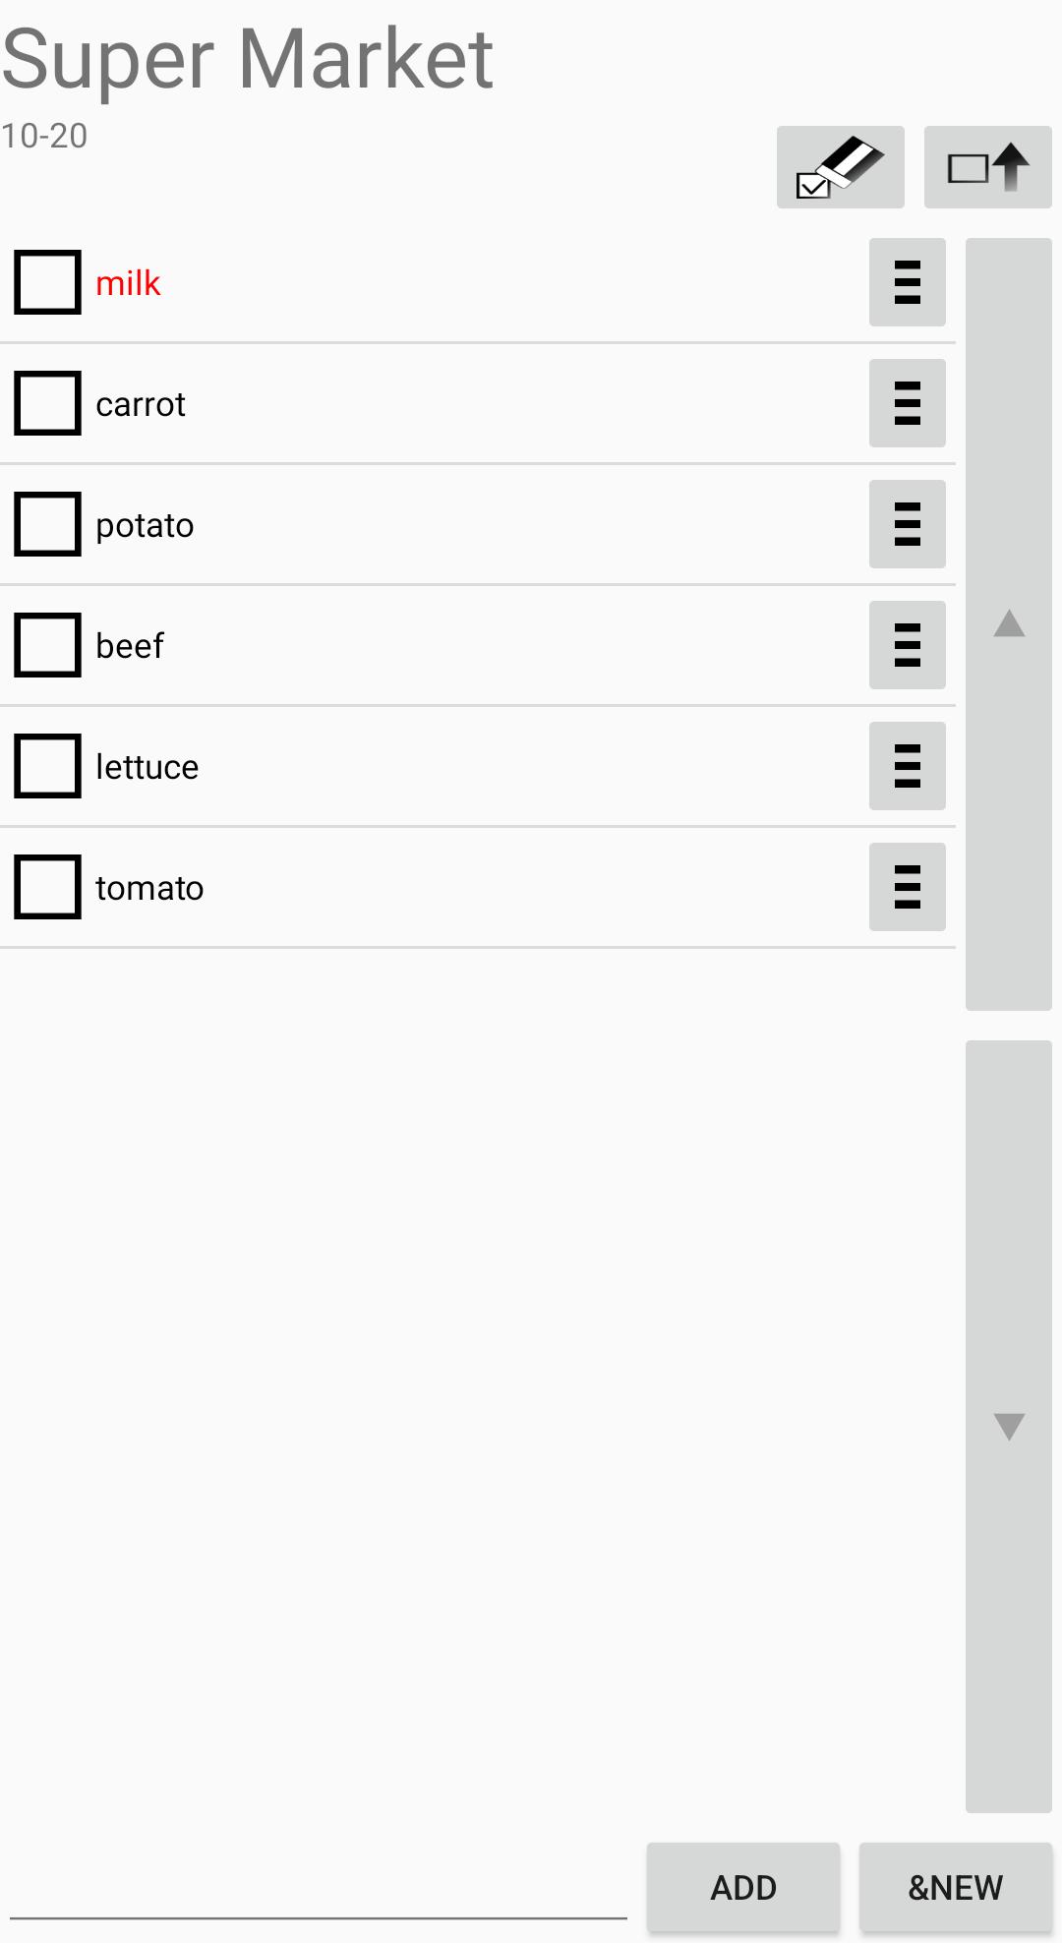Open the tomato item menu handle

tap(907, 887)
